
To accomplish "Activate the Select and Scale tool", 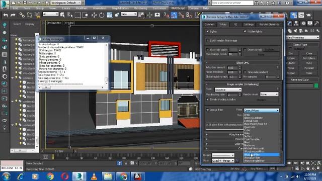I will point(110,15).
